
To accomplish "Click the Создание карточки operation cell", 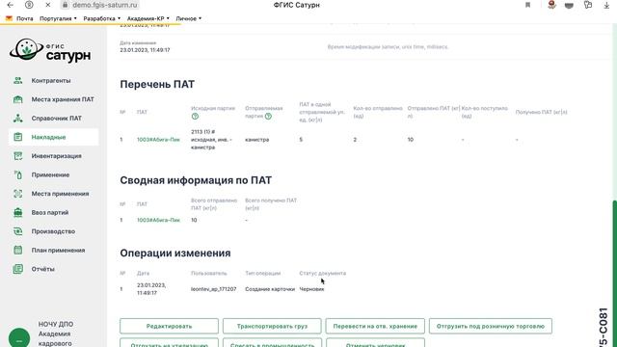I will pyautogui.click(x=270, y=289).
